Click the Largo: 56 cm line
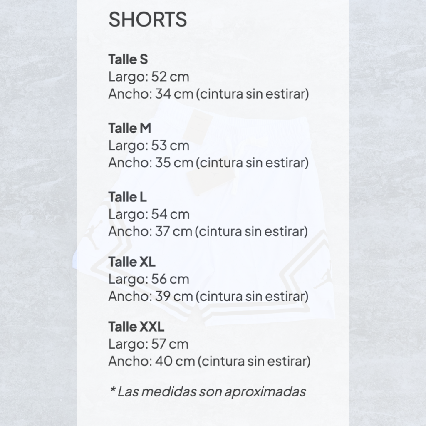426x426 pixels. [149, 279]
